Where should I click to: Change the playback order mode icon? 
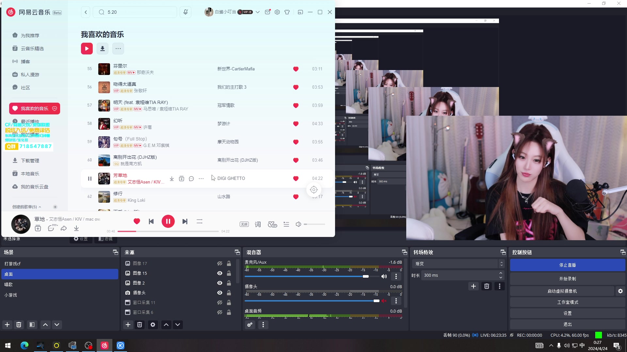click(x=200, y=222)
